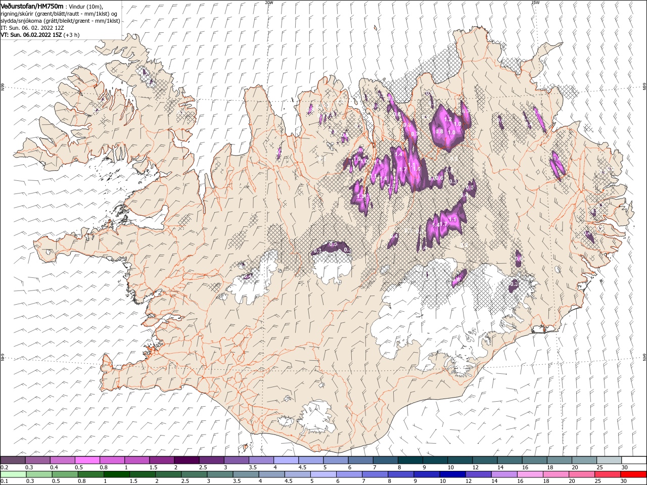Click the 15W longitude label
The width and height of the screenshot is (647, 485).
click(x=535, y=3)
